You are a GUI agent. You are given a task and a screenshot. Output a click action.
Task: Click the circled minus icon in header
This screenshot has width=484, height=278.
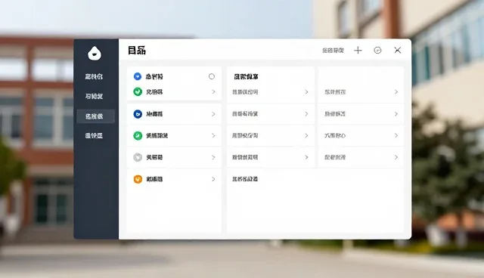click(x=377, y=51)
